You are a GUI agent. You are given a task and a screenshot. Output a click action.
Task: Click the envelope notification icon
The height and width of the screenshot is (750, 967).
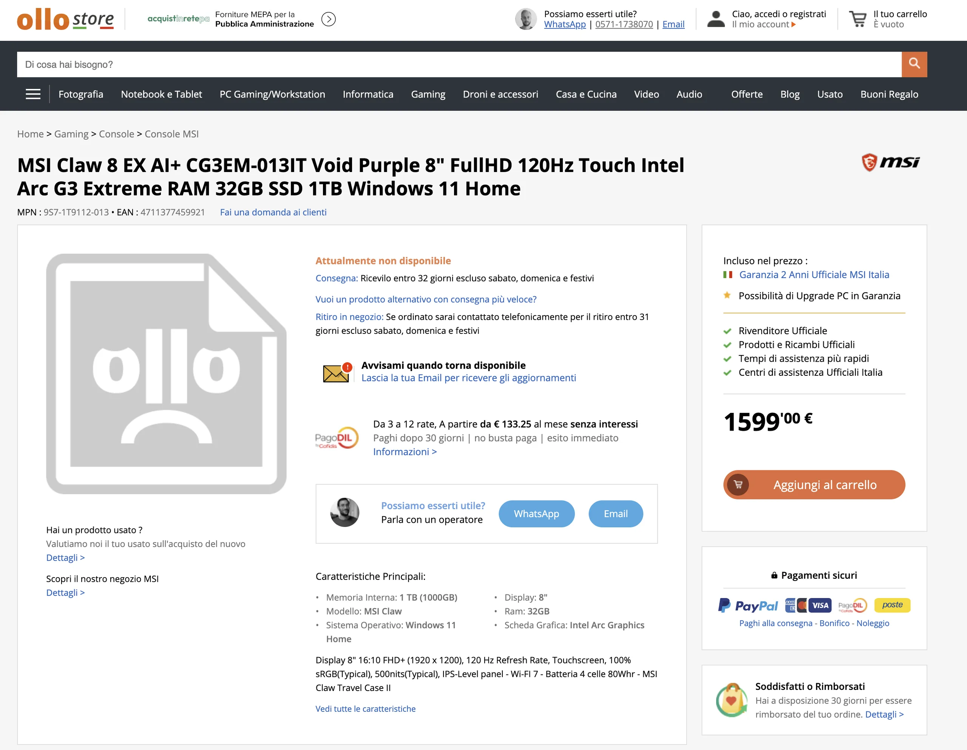(x=336, y=373)
